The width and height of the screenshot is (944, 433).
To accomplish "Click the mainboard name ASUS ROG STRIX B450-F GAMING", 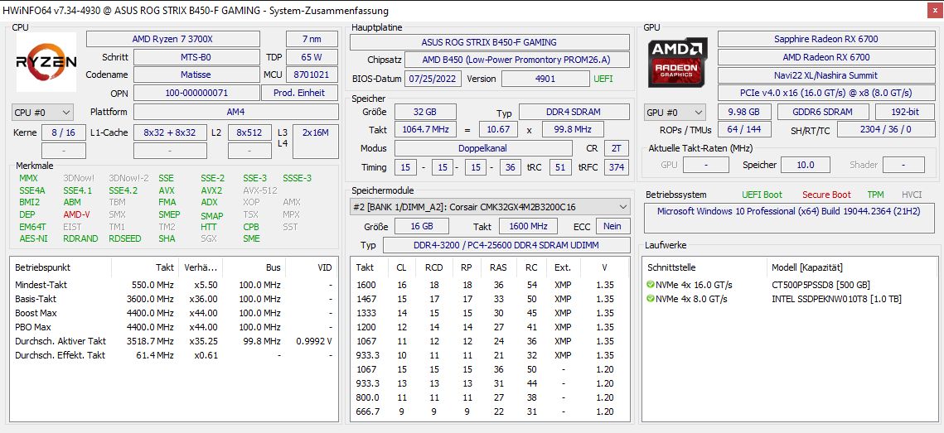I will [489, 42].
